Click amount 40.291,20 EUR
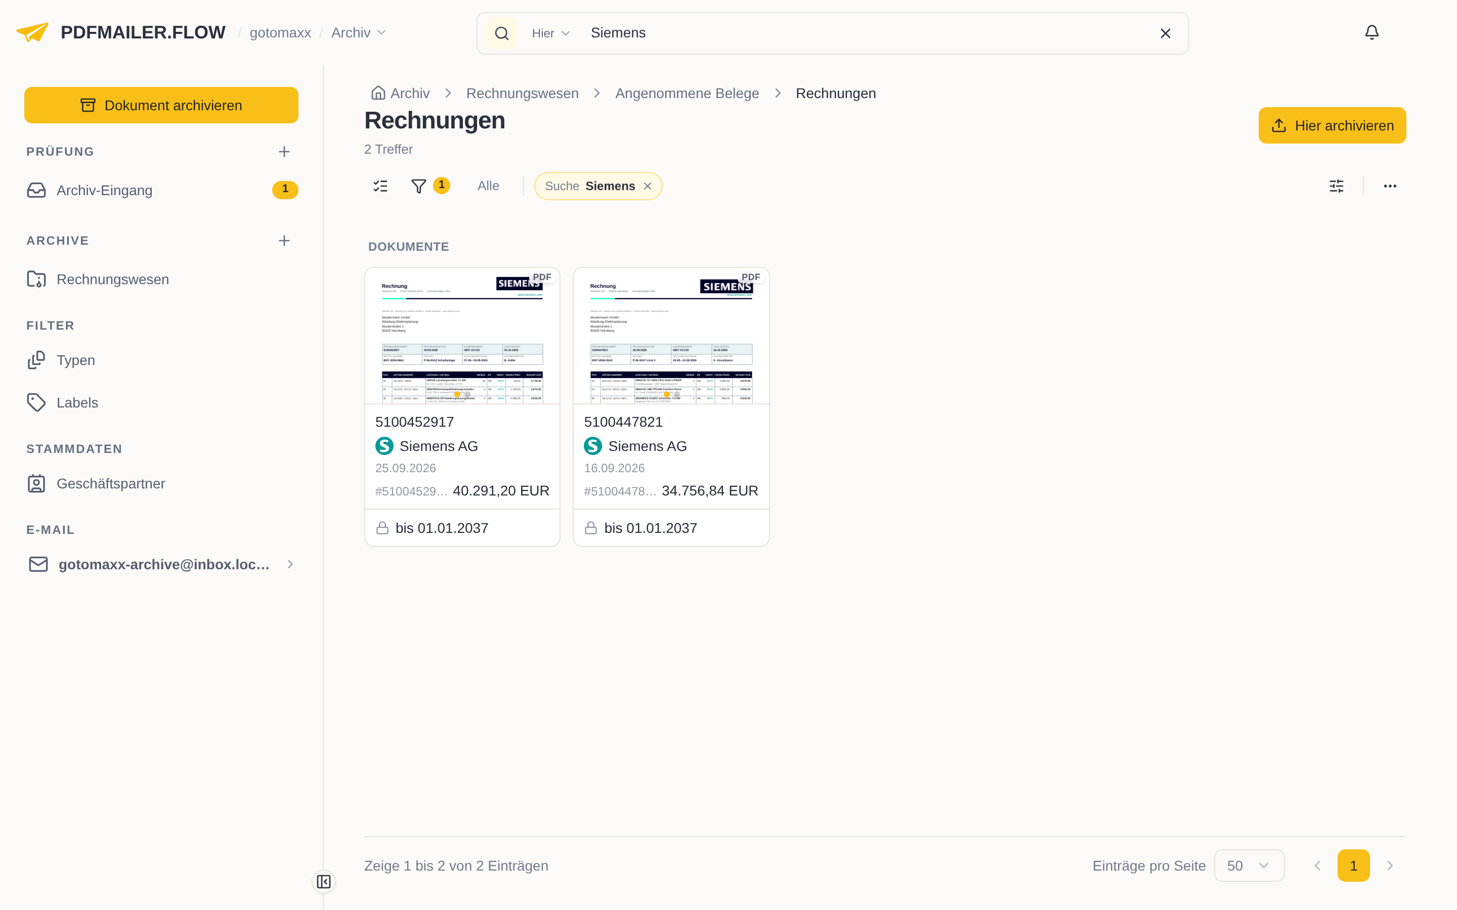The height and width of the screenshot is (910, 1457). tap(501, 490)
